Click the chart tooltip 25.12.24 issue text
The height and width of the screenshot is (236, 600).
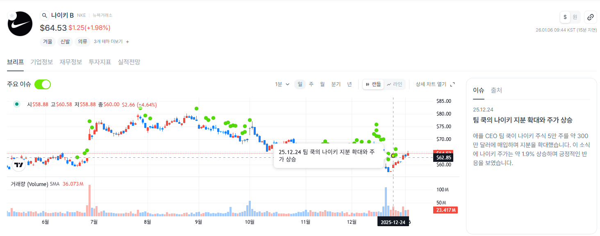click(x=328, y=155)
